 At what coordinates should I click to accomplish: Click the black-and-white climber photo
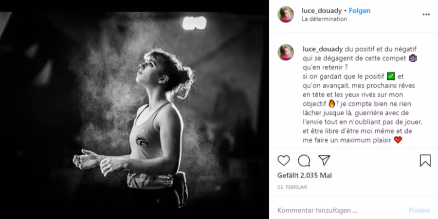pos(134,115)
